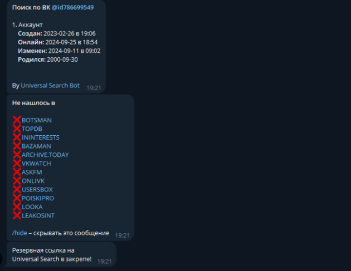Click the red cross icon beside LEAKOSINT
351x271 pixels.
pyautogui.click(x=17, y=215)
